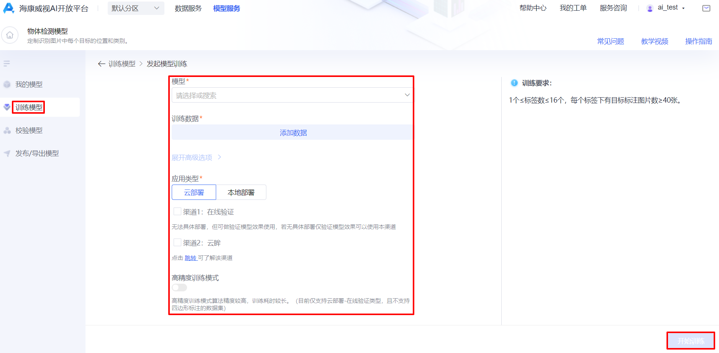Open the 海康威视AI开放平台 home logo

tap(46, 8)
